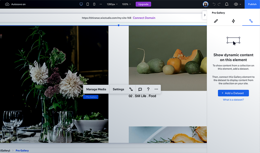This screenshot has width=260, height=153.
Task: Open notifications bell
Action: 226,4
